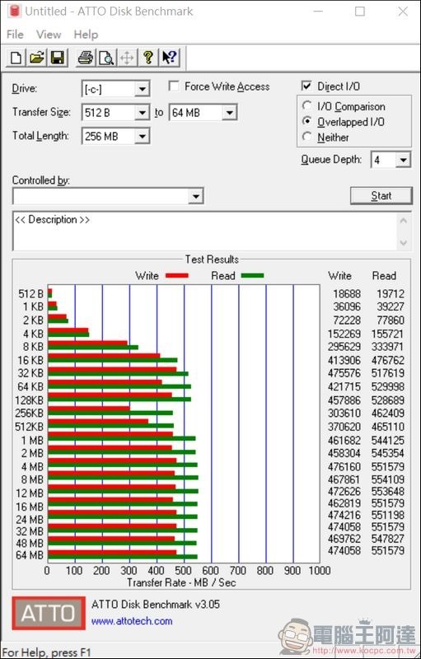
Task: Click the 'Transfer Rate - MB / Sec' axis label
Action: coord(181,582)
